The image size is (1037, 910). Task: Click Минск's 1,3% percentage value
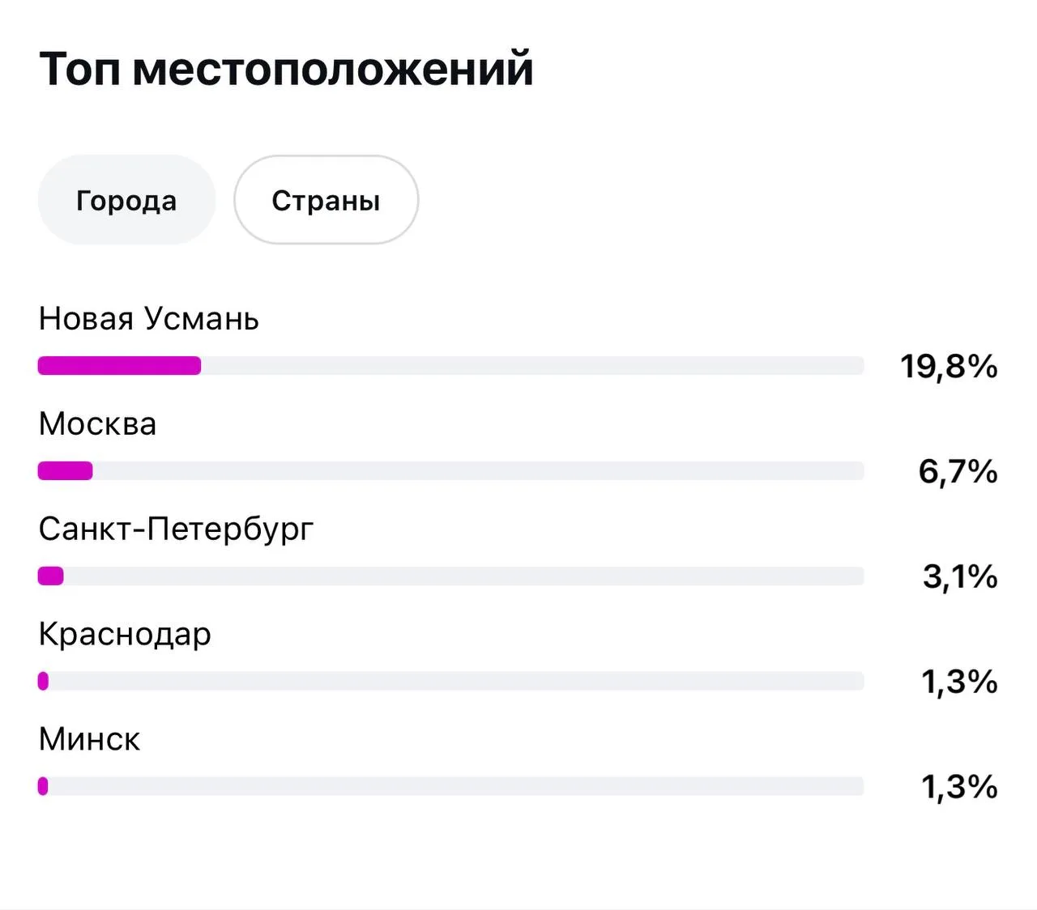pos(959,786)
